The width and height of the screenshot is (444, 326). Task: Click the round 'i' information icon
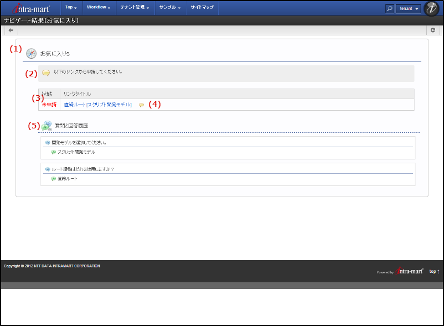tap(431, 8)
